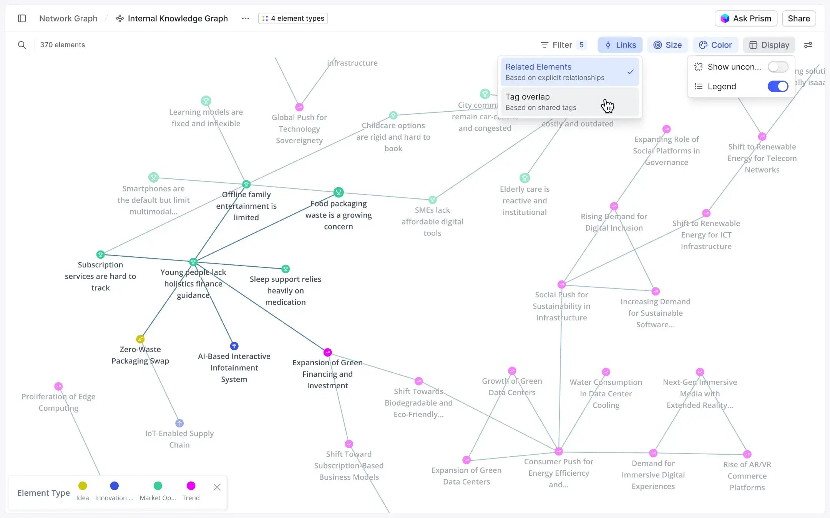Turn off the Legend toggle
The height and width of the screenshot is (518, 830).
click(777, 86)
